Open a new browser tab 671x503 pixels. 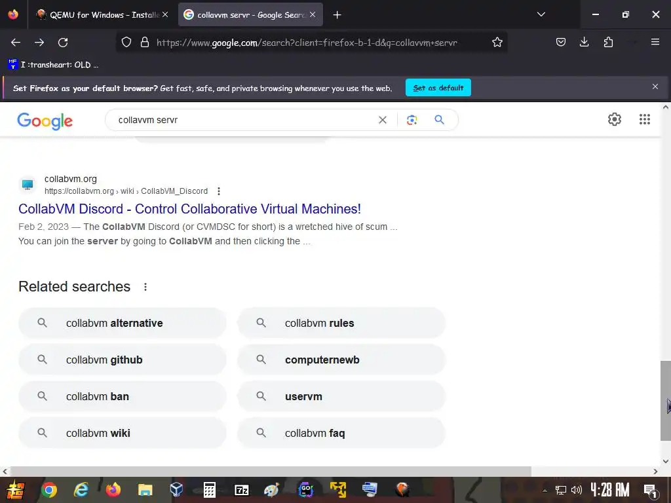pyautogui.click(x=337, y=15)
